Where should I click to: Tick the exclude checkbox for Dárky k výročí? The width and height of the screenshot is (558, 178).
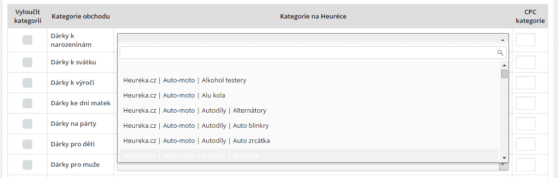27,83
